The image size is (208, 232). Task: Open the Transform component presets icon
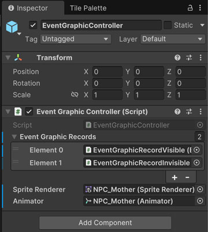(x=189, y=57)
